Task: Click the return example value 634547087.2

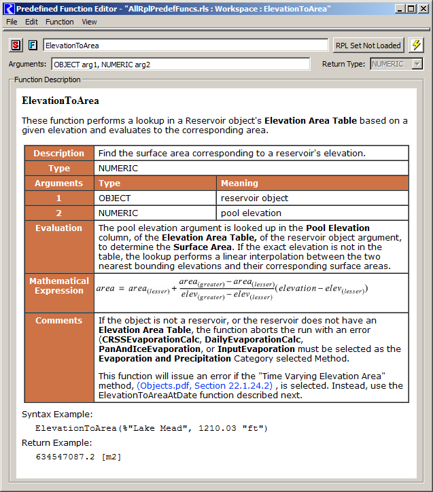Action: [65, 457]
